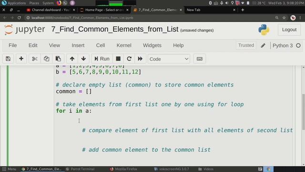Open the Videos window from taskbar

[x=206, y=169]
